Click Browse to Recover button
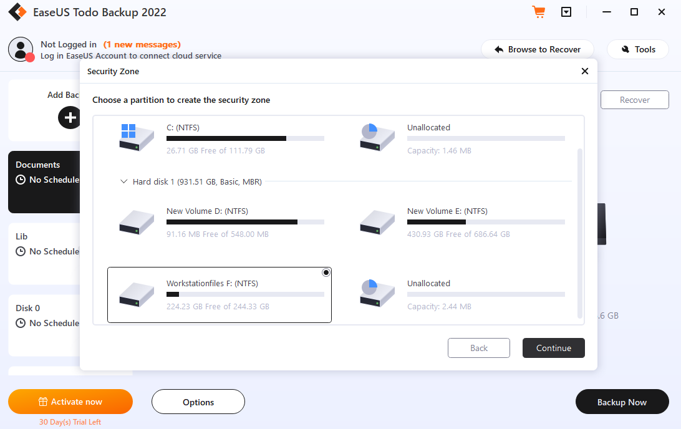681x429 pixels. pos(537,49)
